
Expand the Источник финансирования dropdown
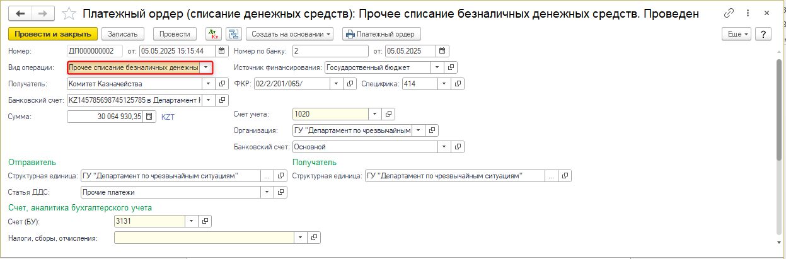437,67
